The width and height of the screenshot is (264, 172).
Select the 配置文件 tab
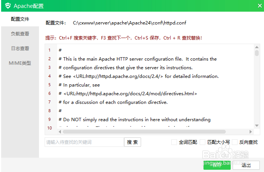click(x=20, y=19)
